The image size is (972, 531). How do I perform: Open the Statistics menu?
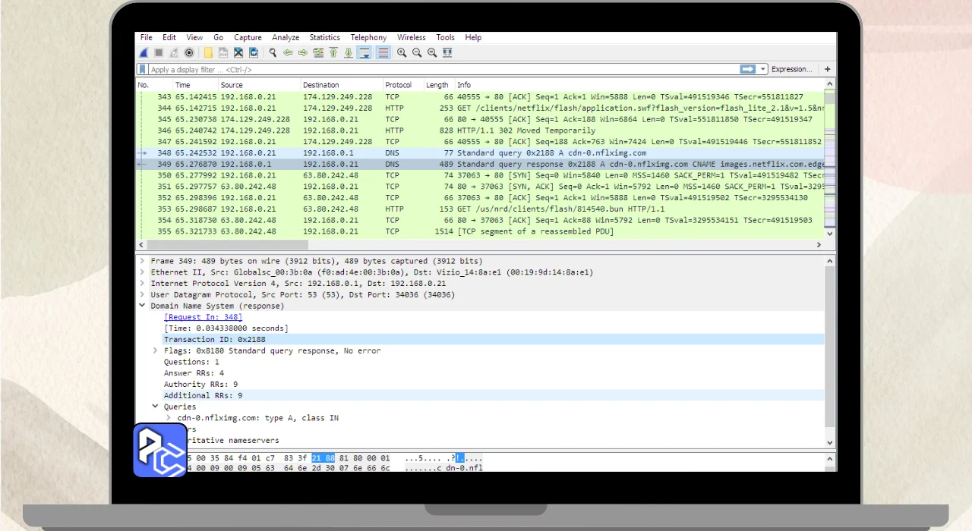click(324, 37)
